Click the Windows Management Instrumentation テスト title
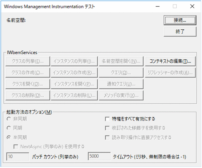 click(50, 6)
